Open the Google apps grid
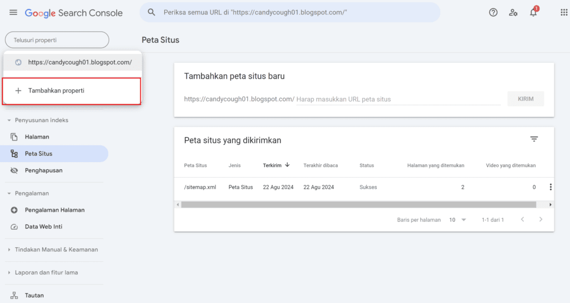 (564, 12)
